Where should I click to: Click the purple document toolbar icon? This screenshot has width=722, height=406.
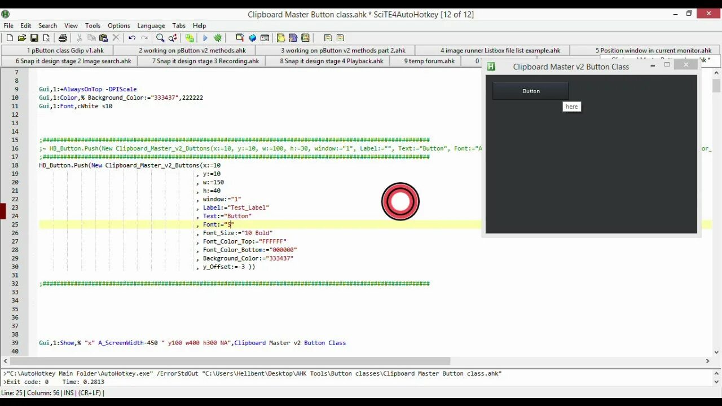pos(293,38)
